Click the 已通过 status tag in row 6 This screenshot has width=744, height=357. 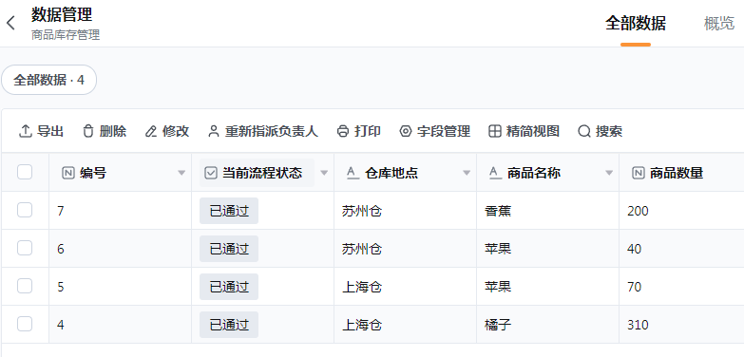pyautogui.click(x=229, y=249)
